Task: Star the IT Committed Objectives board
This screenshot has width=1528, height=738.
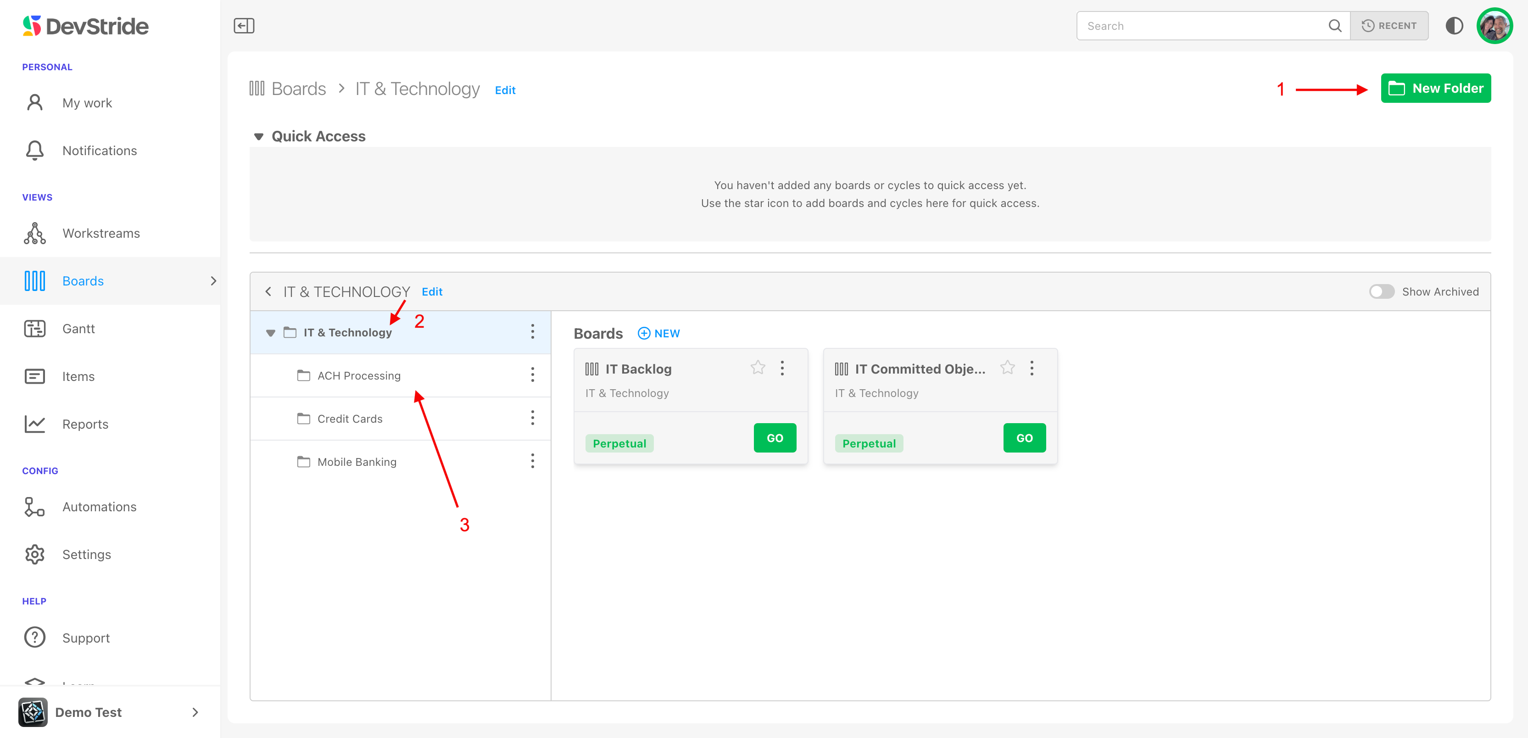Action: [1007, 368]
